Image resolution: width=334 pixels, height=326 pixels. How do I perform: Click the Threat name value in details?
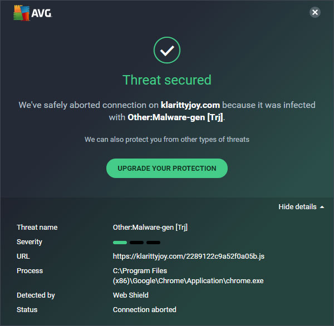150,228
